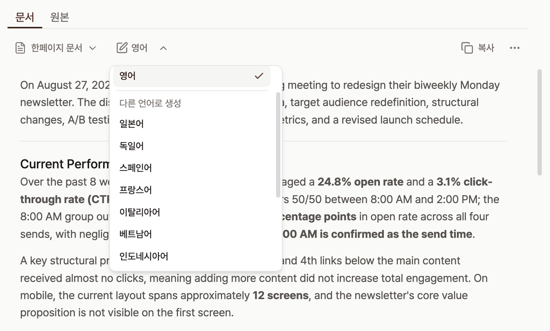Click the 복사 button label
The height and width of the screenshot is (331, 550).
pyautogui.click(x=486, y=48)
